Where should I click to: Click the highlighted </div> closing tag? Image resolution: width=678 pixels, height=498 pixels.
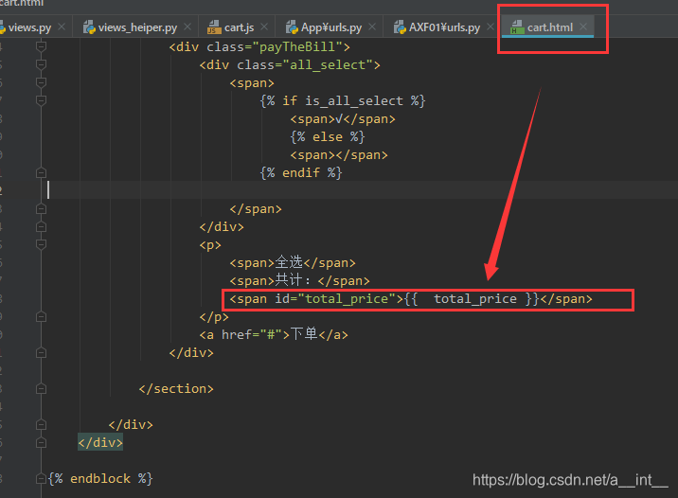[x=100, y=443]
